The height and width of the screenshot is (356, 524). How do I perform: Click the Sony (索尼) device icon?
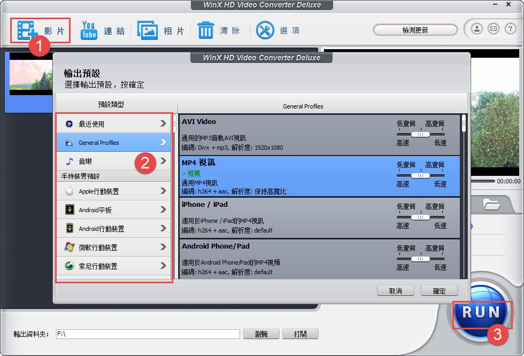click(x=69, y=266)
